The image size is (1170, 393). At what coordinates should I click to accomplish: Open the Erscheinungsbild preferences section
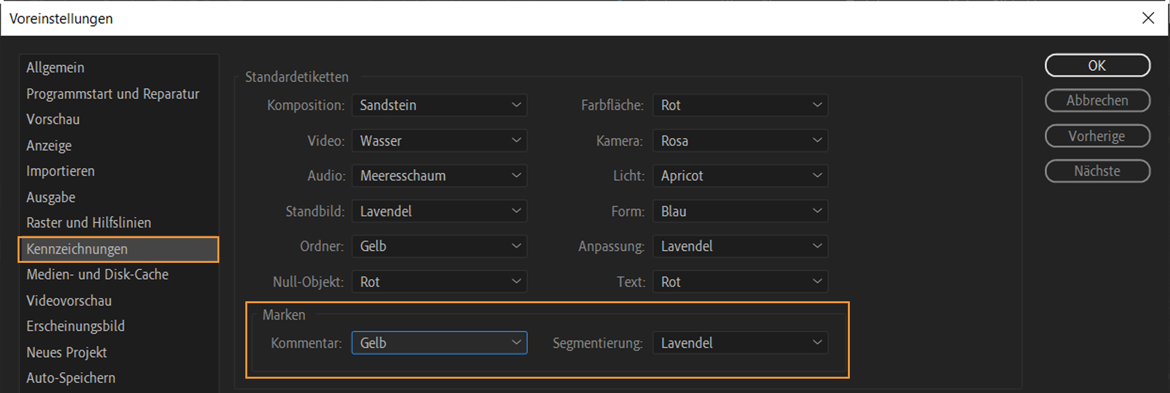[x=75, y=326]
